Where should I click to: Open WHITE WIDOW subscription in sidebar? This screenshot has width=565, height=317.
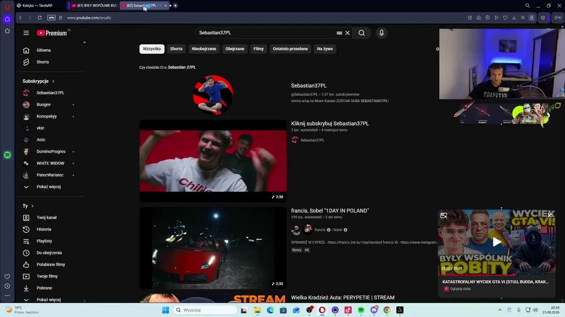coord(49,163)
